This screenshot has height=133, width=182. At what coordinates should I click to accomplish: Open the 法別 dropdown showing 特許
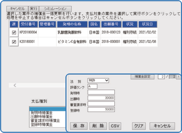point(98,80)
